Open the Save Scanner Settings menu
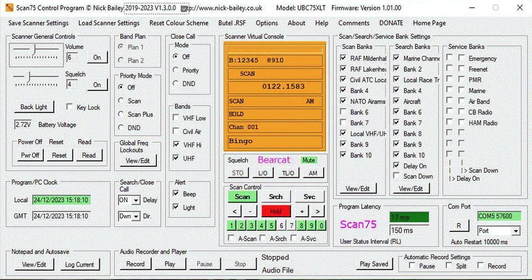The height and width of the screenshot is (280, 532). click(38, 23)
